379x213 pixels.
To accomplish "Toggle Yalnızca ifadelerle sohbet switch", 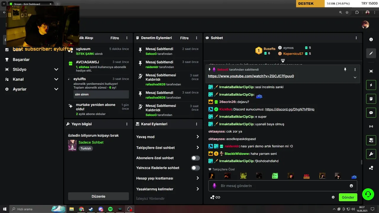I will click(x=195, y=168).
